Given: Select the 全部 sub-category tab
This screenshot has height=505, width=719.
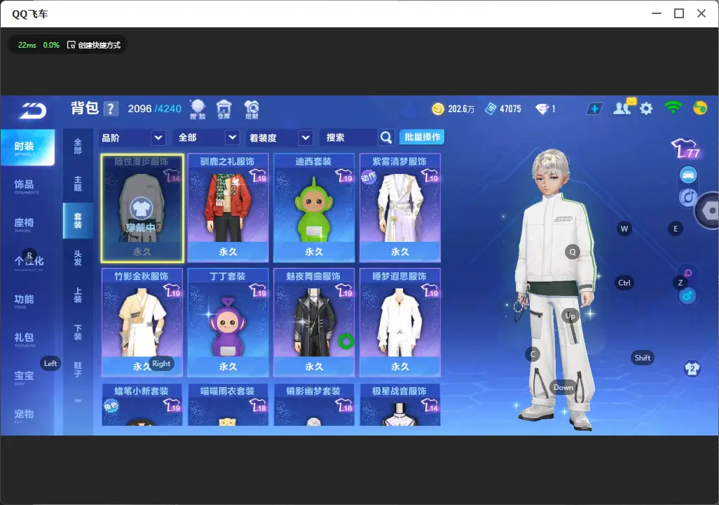Looking at the screenshot, I should (78, 146).
